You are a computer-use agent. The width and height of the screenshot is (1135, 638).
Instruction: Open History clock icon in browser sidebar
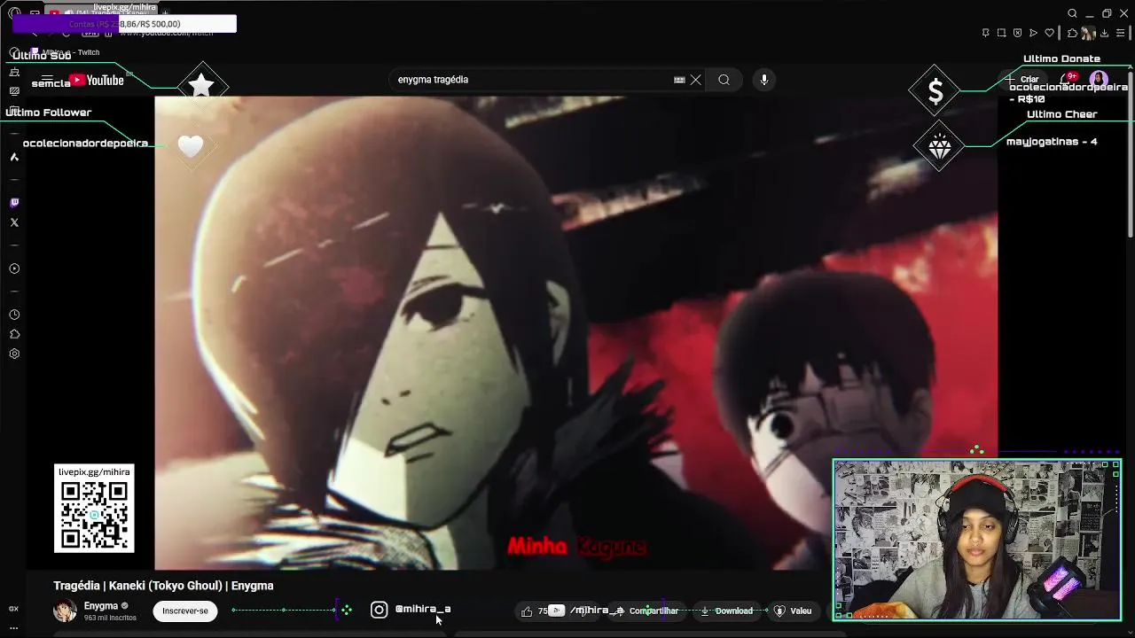pos(14,315)
